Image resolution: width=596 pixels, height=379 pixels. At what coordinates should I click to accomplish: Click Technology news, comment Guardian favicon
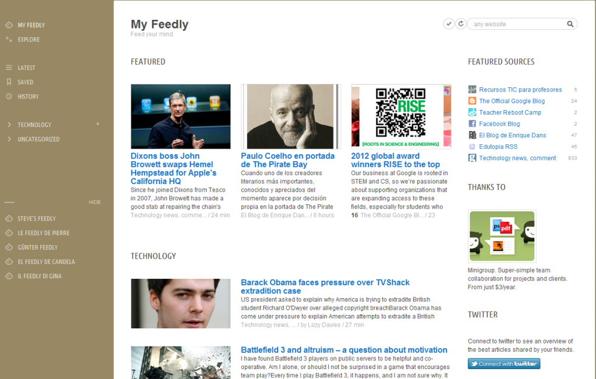472,158
